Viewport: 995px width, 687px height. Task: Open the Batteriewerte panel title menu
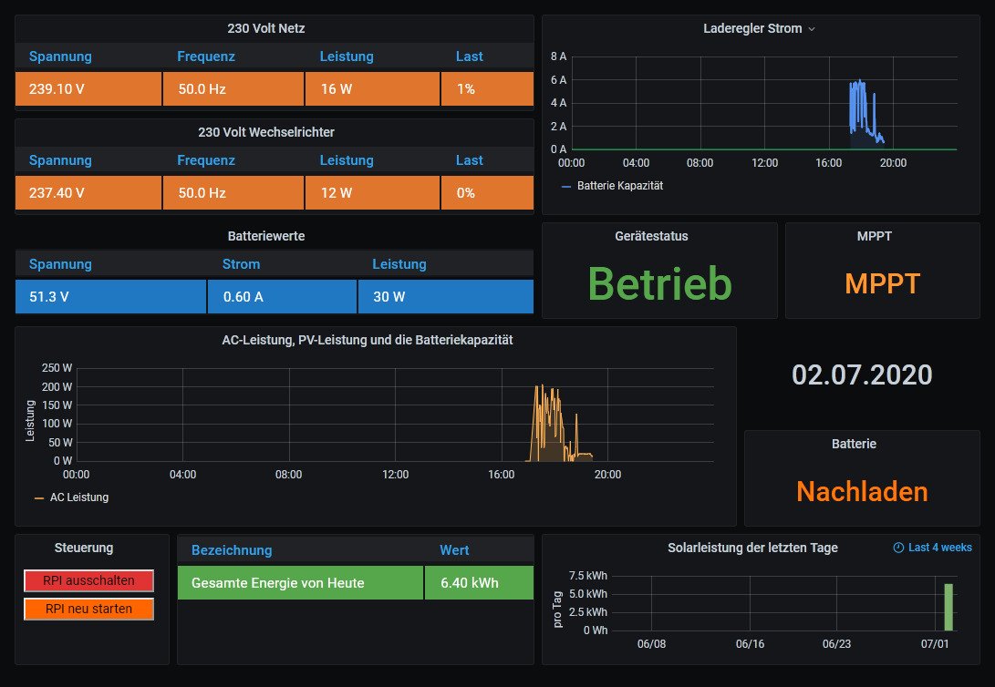(265, 236)
